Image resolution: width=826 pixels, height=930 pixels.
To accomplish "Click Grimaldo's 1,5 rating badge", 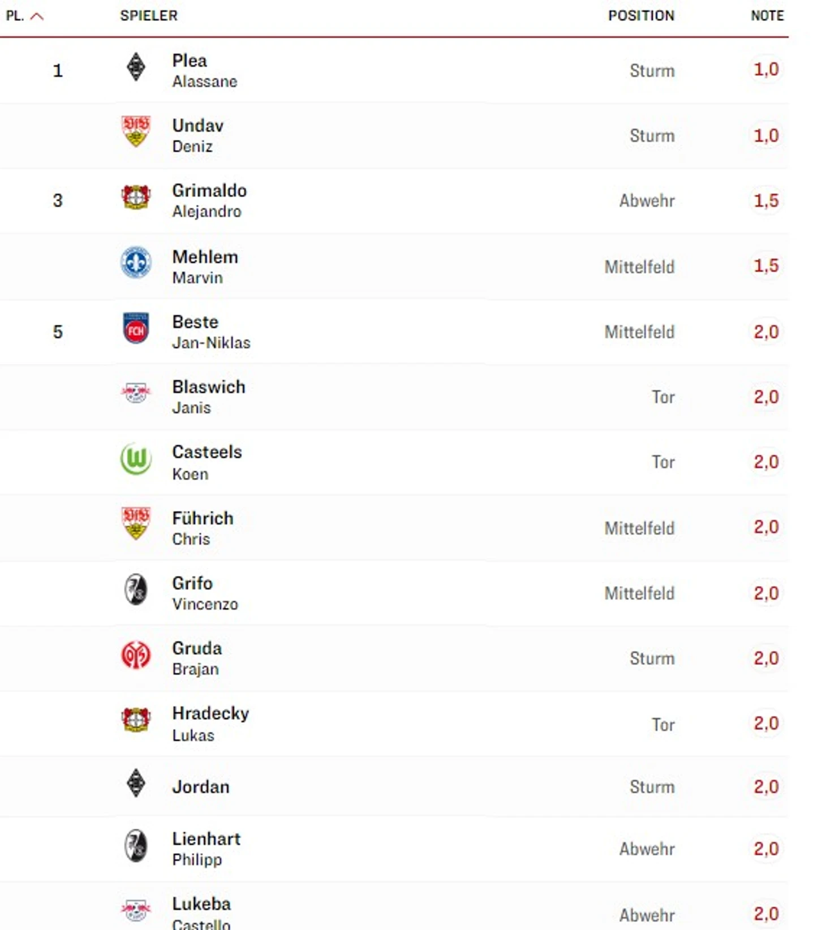I will 766,200.
